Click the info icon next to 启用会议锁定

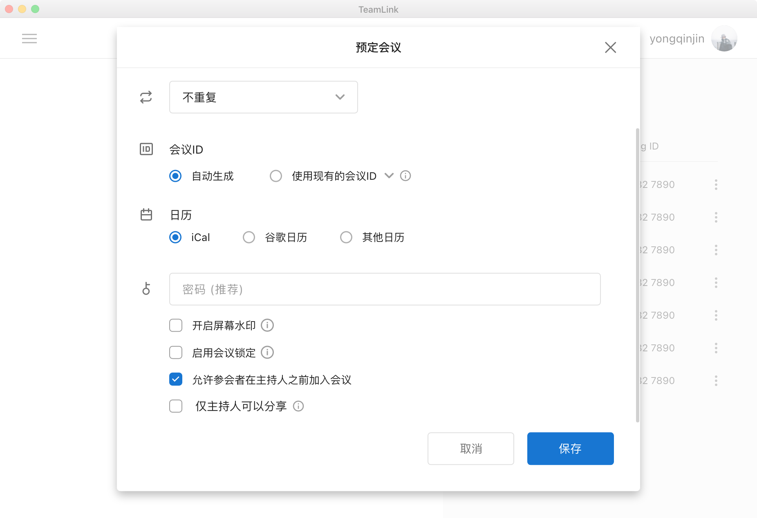(267, 352)
